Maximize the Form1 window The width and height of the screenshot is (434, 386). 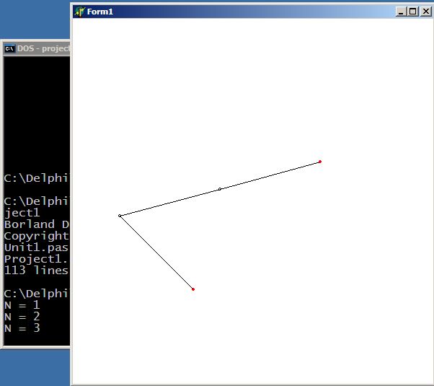click(x=413, y=12)
